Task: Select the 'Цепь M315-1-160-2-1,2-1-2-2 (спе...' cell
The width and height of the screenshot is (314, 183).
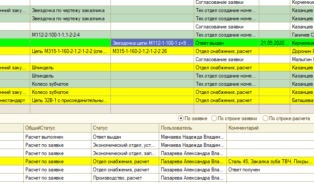Action: (x=70, y=51)
